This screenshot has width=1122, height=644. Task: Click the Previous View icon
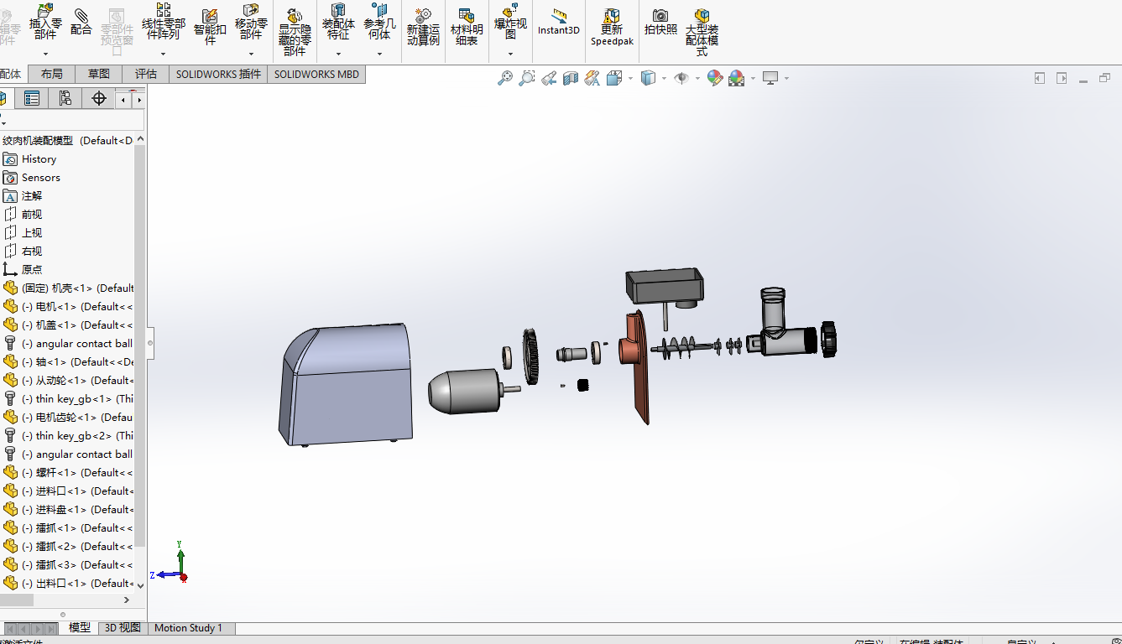coord(549,78)
